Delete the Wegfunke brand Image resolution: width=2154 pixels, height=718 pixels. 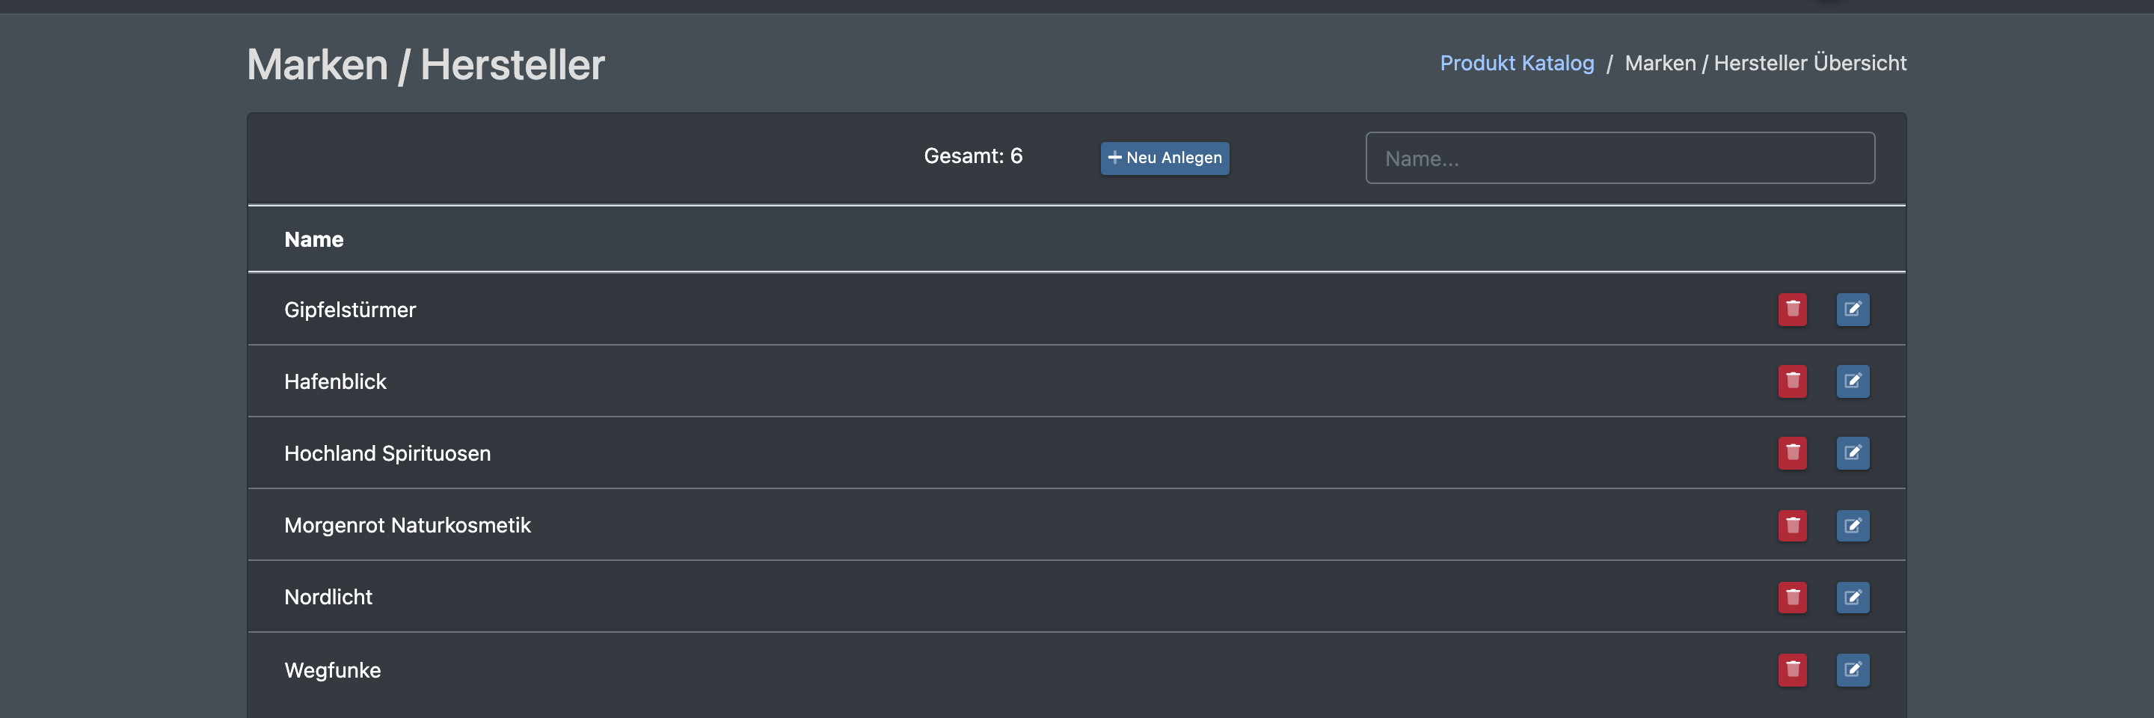click(x=1792, y=669)
